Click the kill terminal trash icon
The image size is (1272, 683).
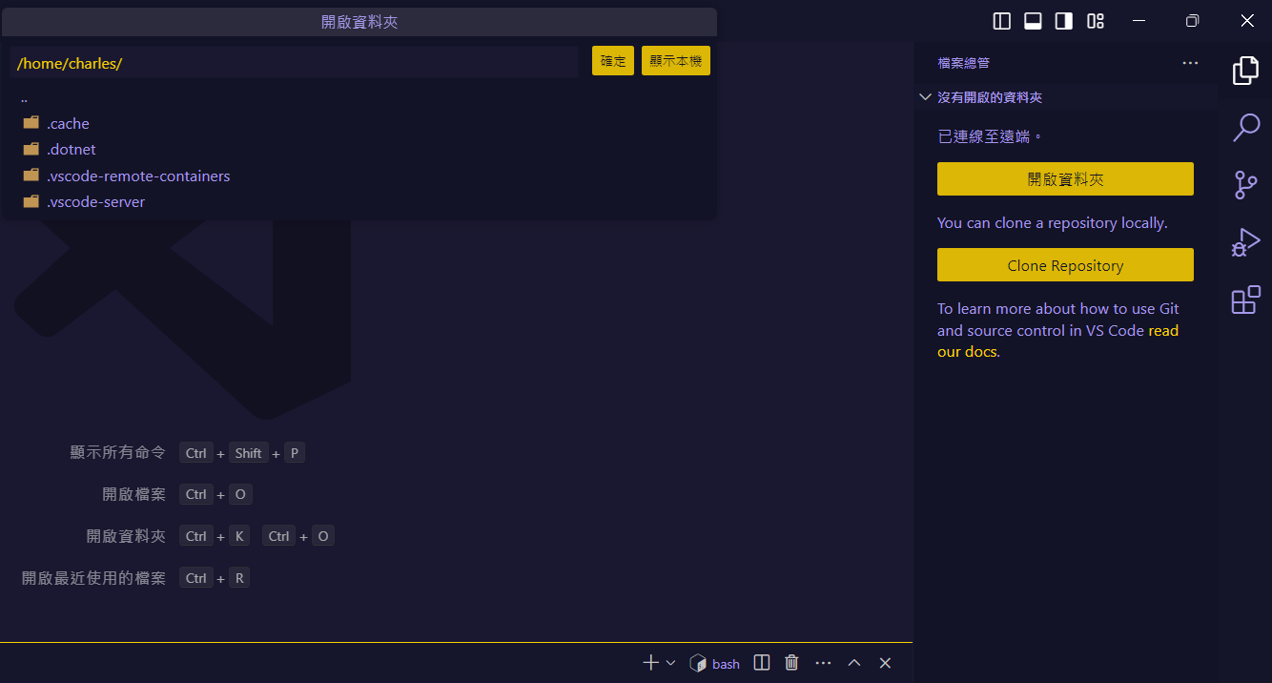tap(791, 663)
